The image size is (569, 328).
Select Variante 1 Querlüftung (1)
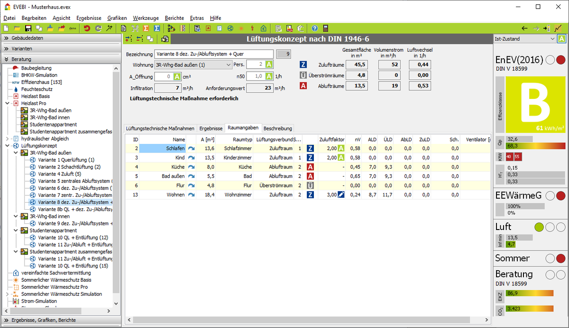tap(66, 160)
